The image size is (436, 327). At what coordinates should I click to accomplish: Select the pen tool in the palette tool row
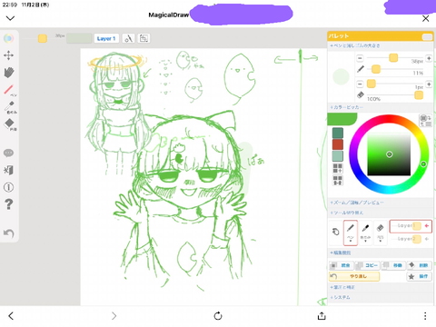click(x=351, y=233)
